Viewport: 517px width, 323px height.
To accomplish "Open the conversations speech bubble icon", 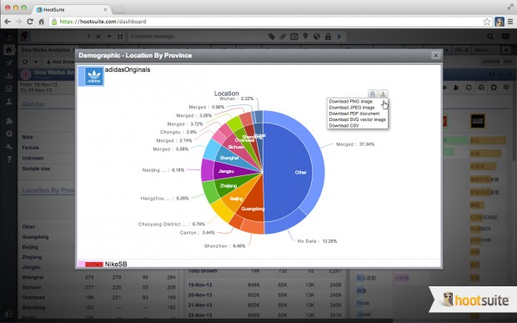I will [x=505, y=37].
